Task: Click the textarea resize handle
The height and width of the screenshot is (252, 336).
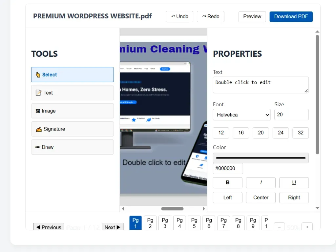Action: (306, 91)
